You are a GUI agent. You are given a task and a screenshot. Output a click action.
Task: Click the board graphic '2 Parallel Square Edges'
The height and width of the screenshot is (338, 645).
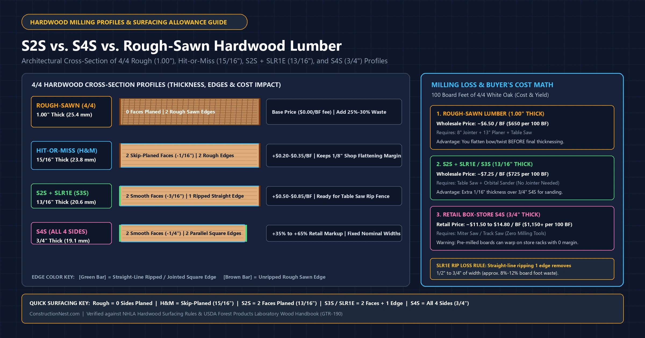coord(183,233)
